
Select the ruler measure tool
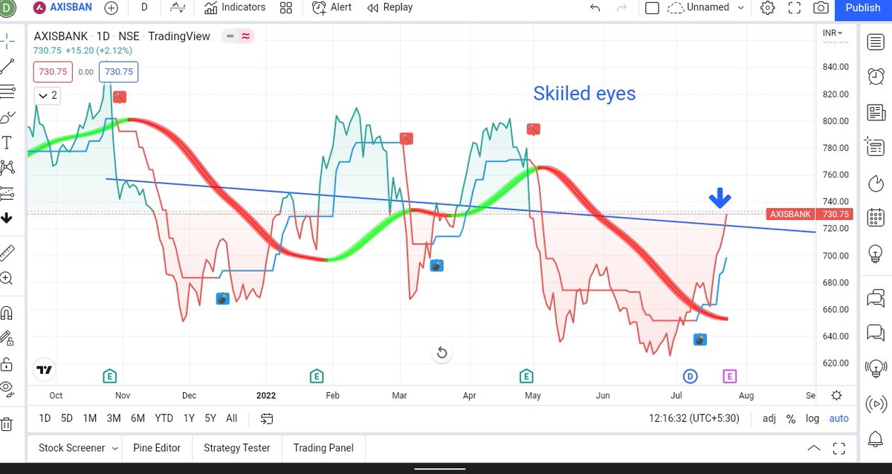(7, 253)
